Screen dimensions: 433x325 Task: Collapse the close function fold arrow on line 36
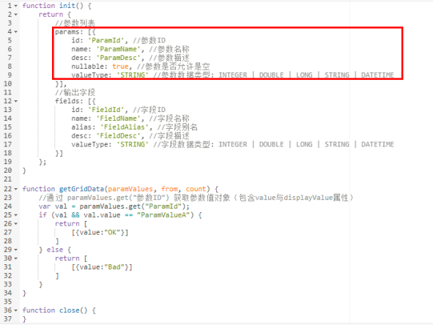pyautogui.click(x=15, y=310)
